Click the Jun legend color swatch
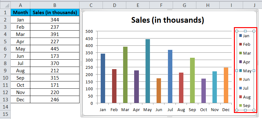This screenshot has width=262, height=119. click(241, 80)
